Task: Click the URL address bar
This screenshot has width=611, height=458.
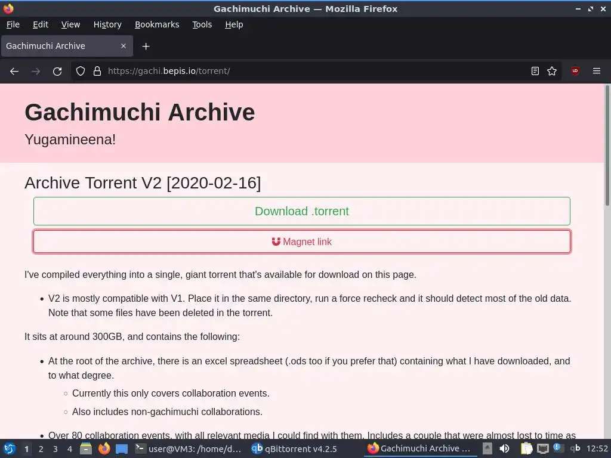Action: coord(316,72)
